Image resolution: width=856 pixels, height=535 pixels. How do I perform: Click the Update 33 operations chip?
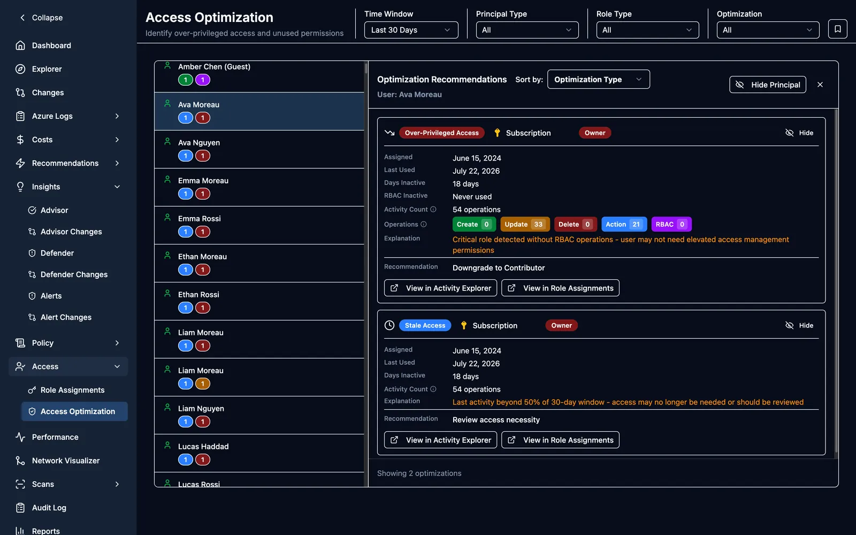525,224
